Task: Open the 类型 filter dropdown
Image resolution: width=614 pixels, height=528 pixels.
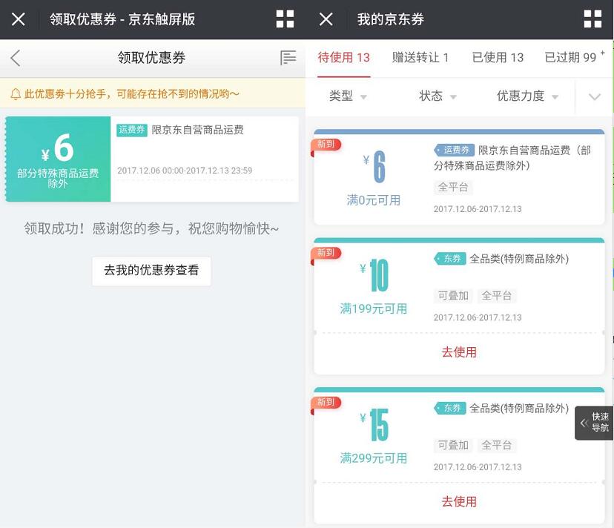Action: click(348, 96)
